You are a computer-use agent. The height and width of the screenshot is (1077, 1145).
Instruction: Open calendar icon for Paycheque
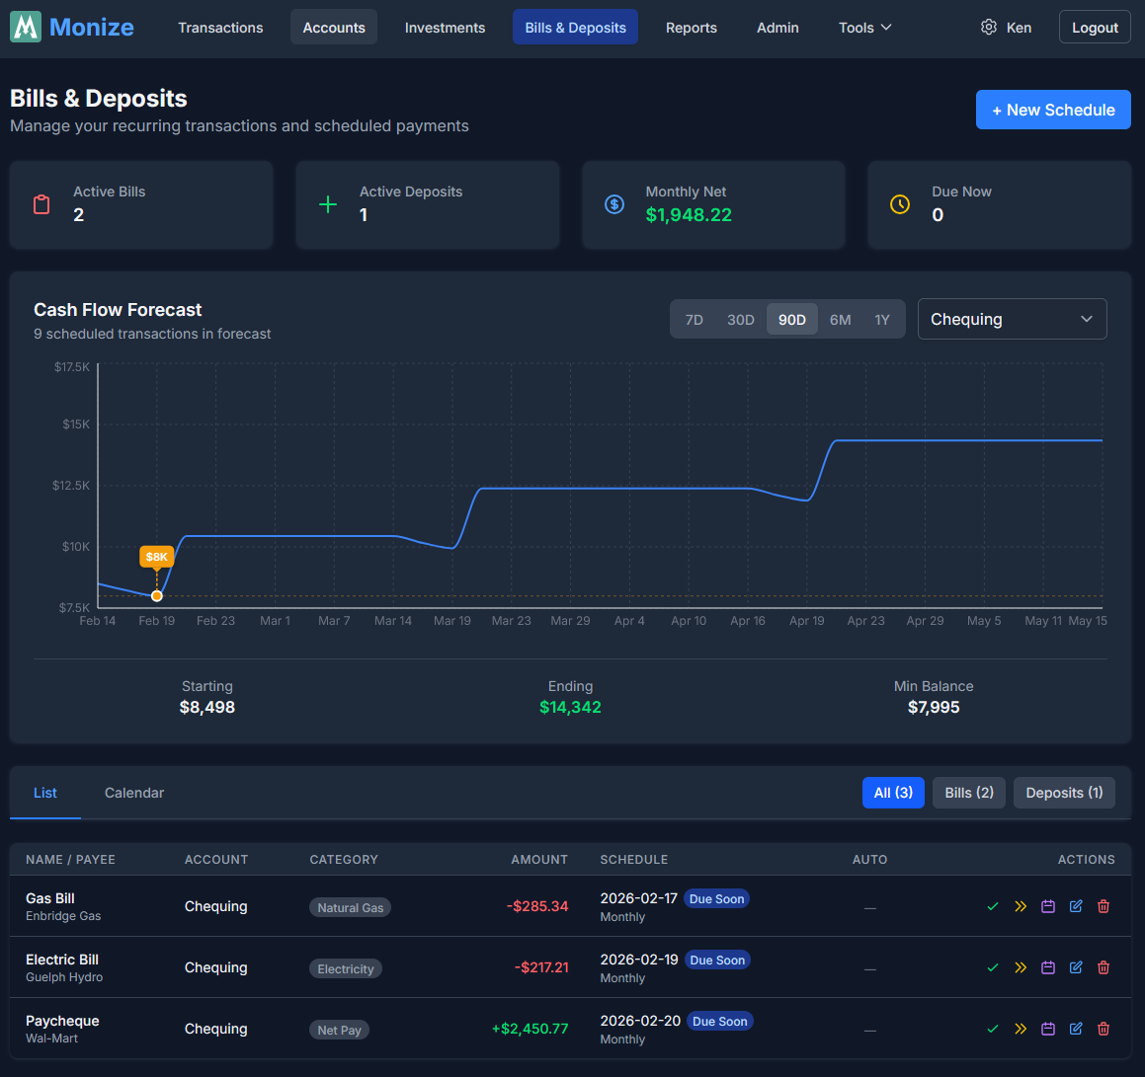[1048, 1029]
